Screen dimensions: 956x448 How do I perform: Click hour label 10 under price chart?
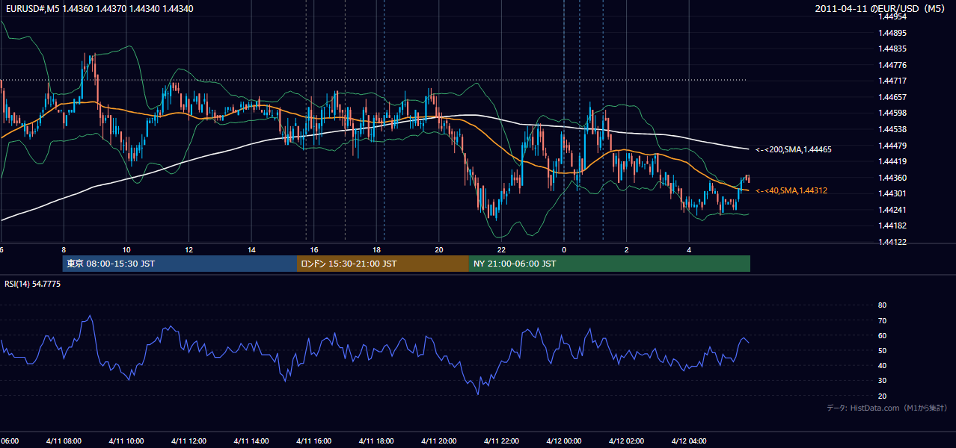126,249
